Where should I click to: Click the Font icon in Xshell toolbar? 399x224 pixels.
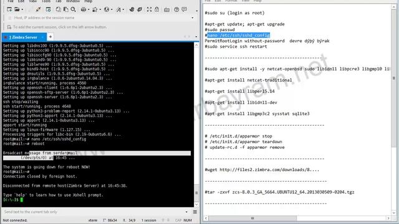tap(118, 9)
